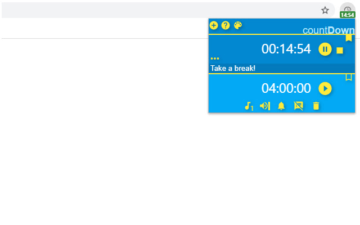The height and width of the screenshot is (225, 360).
Task: Click the 00:14:54 time display
Action: [x=286, y=49]
